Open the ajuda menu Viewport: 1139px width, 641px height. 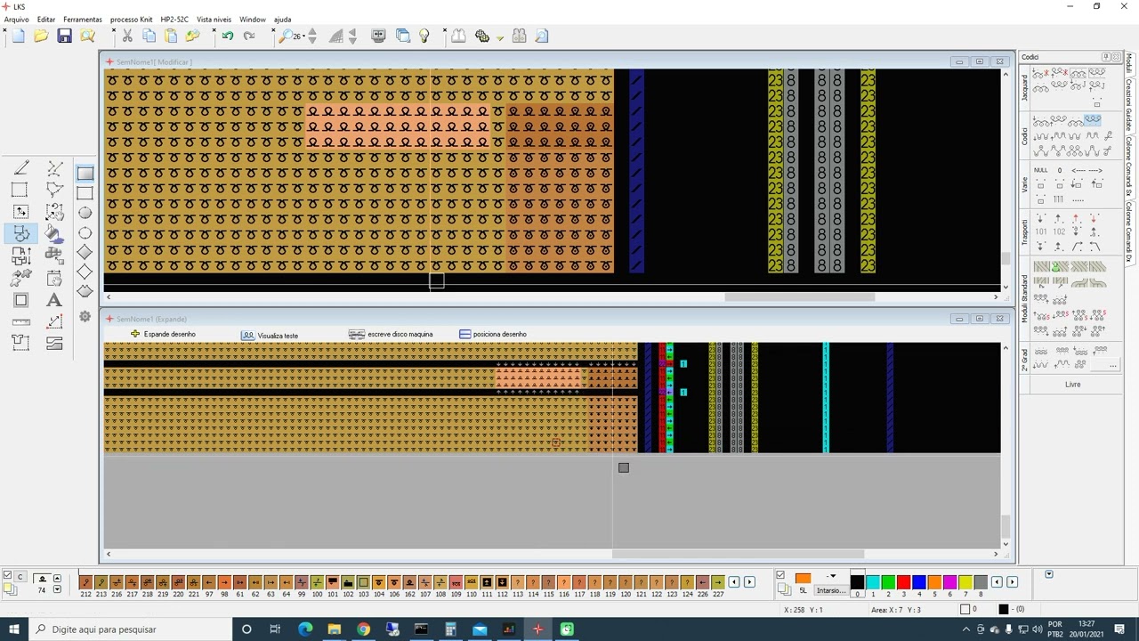click(x=282, y=19)
